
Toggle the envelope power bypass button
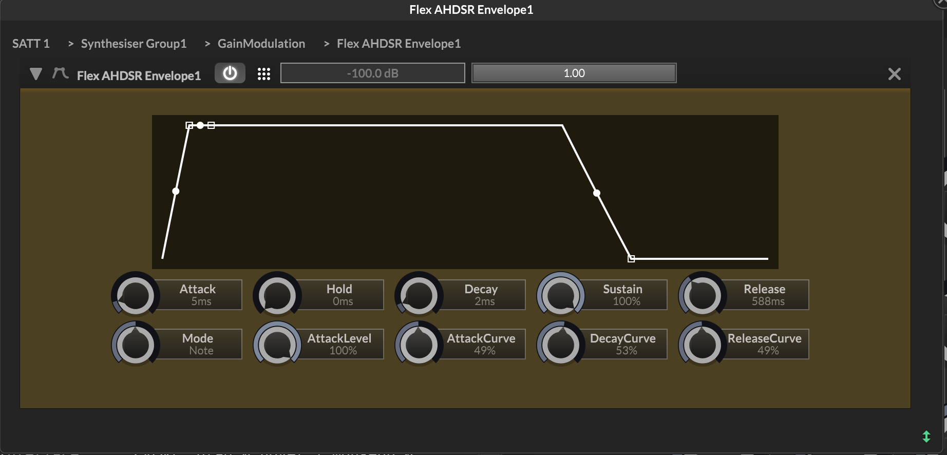230,73
